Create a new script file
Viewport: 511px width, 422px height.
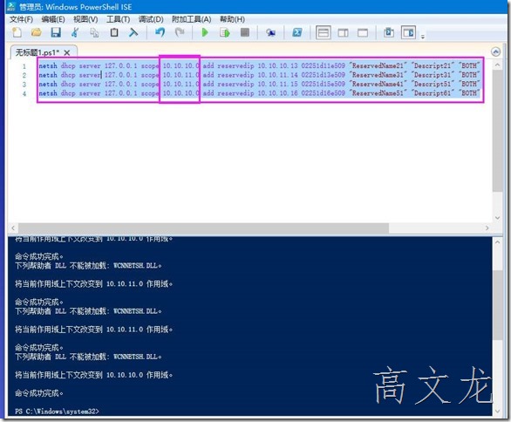(17, 32)
